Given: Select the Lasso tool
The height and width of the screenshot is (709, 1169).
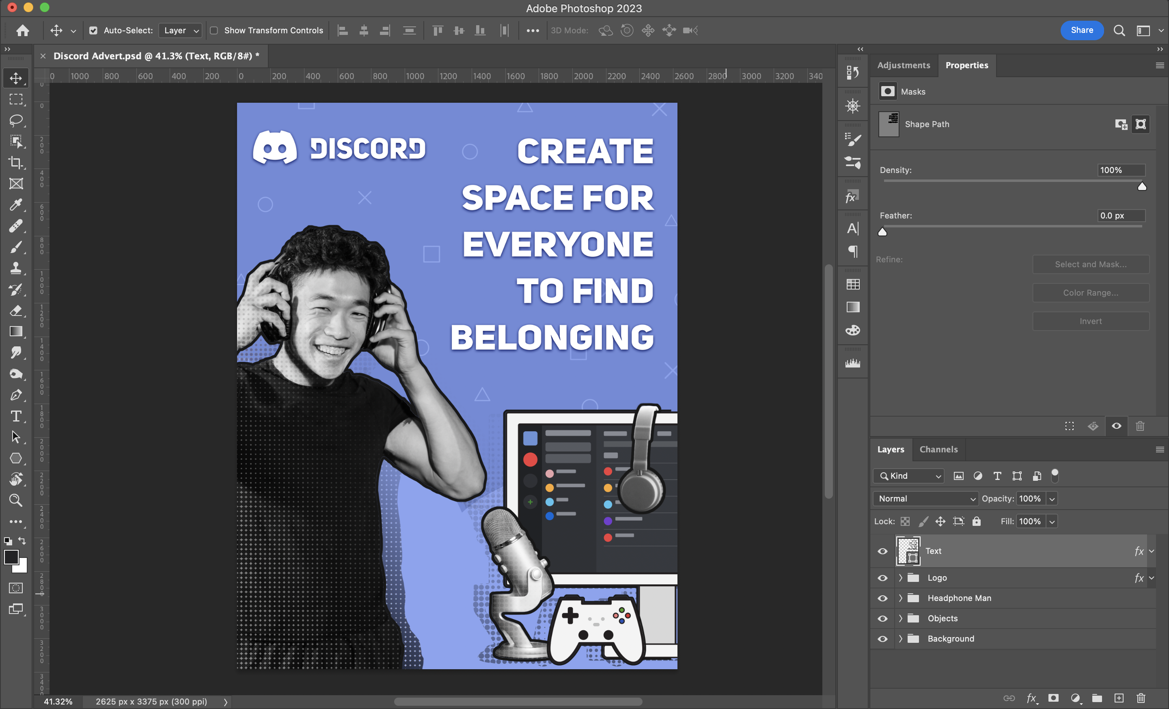Looking at the screenshot, I should click(16, 120).
